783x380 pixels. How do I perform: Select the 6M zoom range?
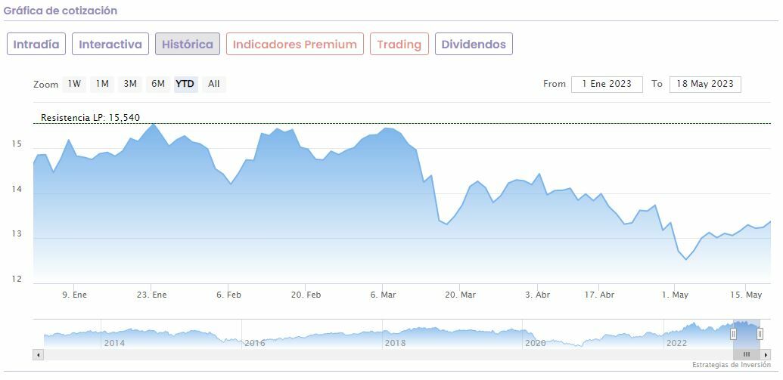coord(157,84)
